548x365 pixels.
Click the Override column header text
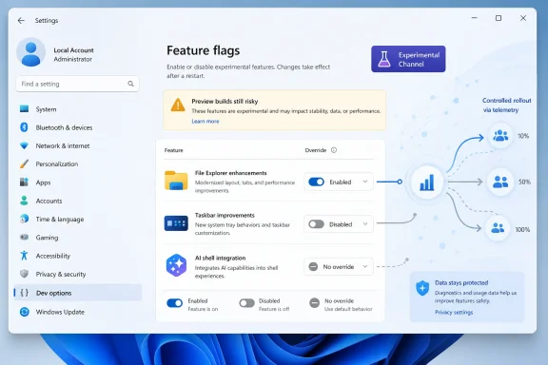point(316,150)
